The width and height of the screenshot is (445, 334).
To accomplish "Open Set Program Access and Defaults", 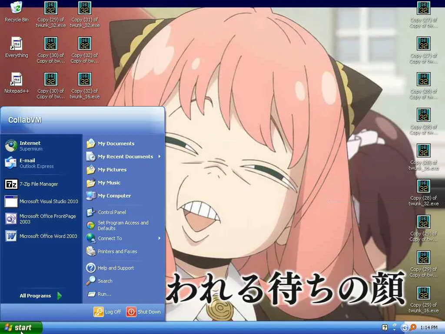I will click(x=124, y=226).
